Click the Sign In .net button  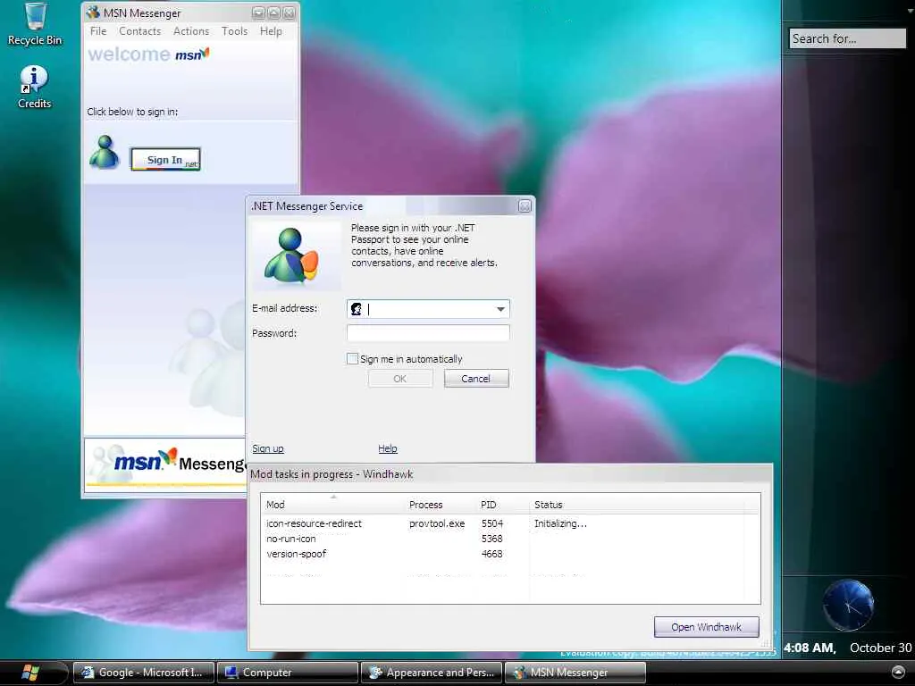point(165,159)
